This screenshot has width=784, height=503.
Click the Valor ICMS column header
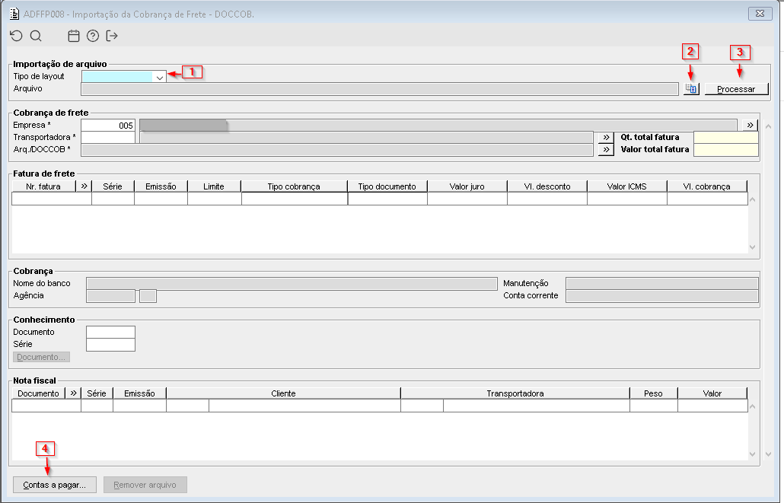(627, 186)
